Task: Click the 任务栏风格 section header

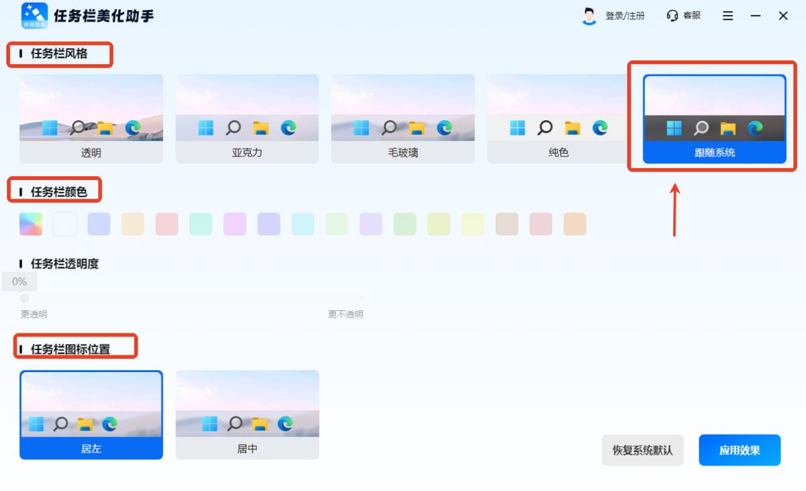Action: tap(59, 55)
